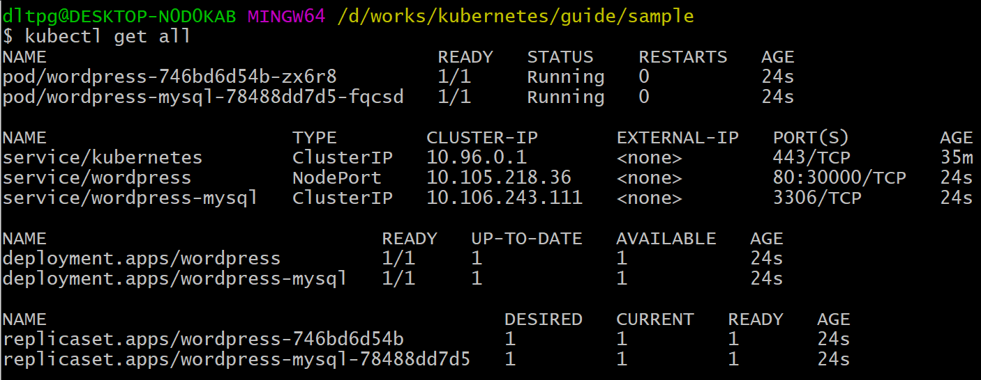The image size is (981, 380).
Task: Click the STATUS column header
Action: (x=560, y=56)
